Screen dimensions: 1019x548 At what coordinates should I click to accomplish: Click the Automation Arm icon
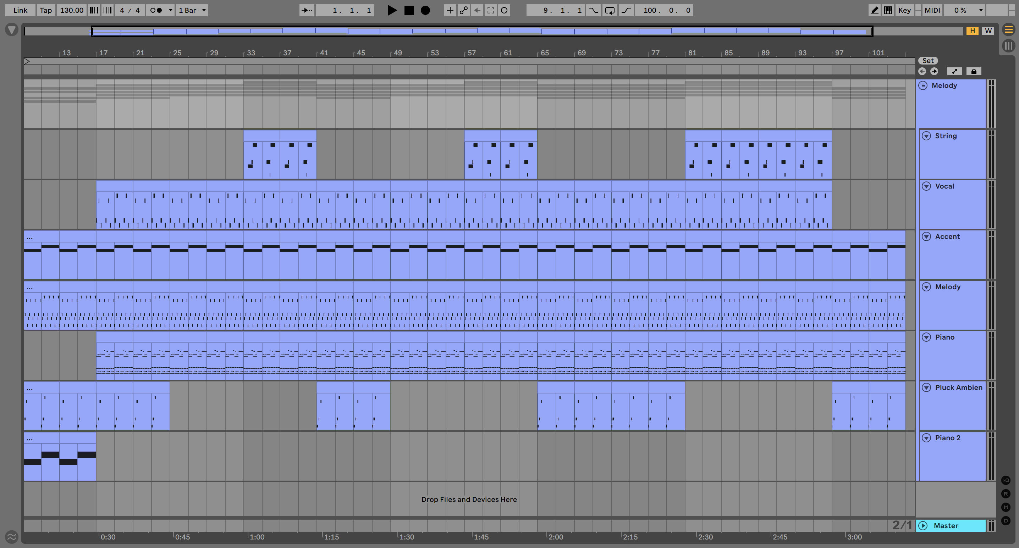[x=464, y=11]
